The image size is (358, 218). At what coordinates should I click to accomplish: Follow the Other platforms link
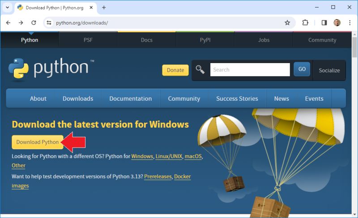[x=18, y=166]
